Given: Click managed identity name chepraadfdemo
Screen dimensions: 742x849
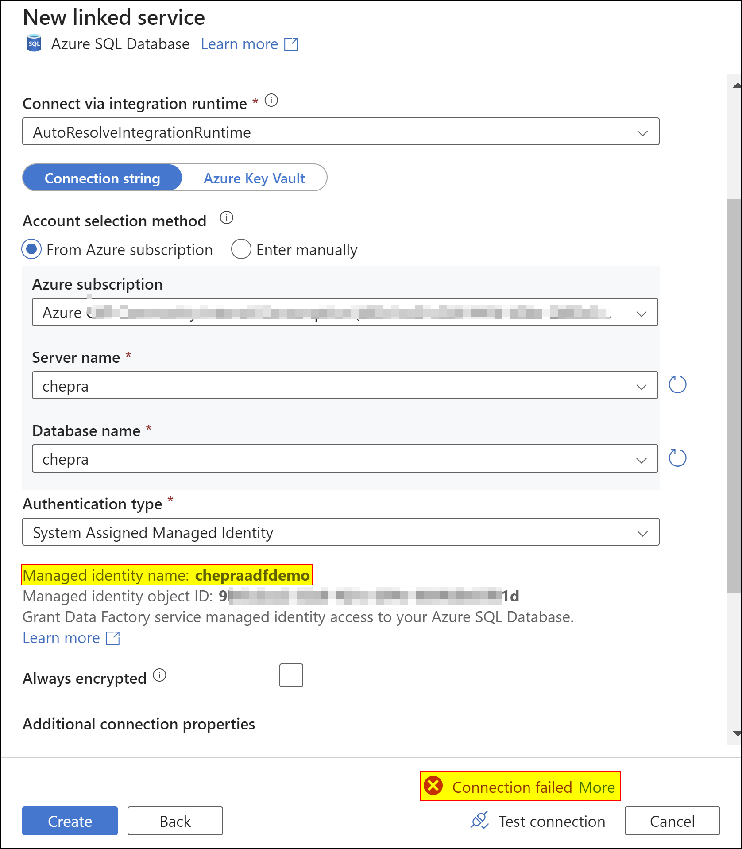Looking at the screenshot, I should coord(252,575).
